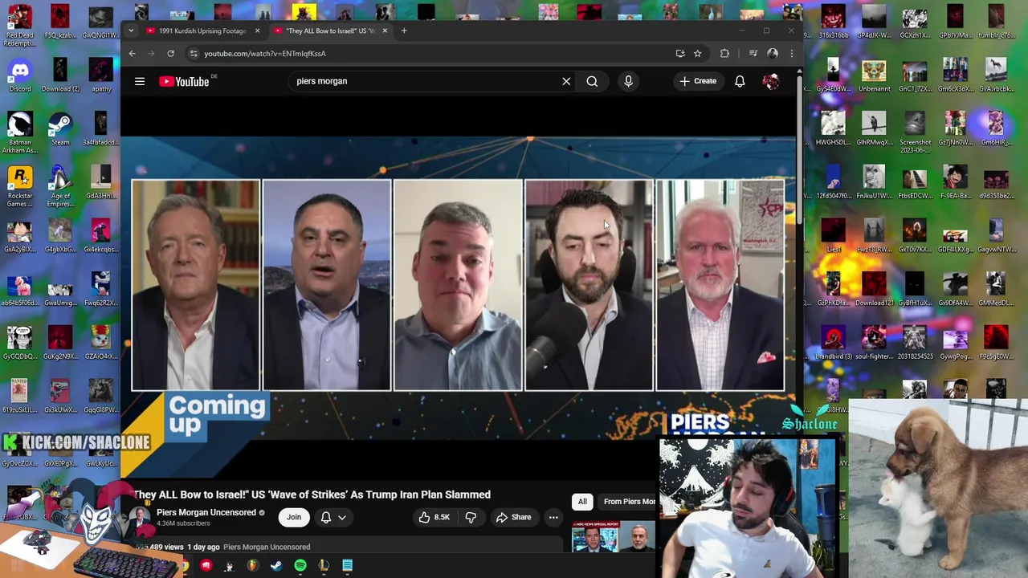Open the Discord desktop shortcut

click(20, 75)
